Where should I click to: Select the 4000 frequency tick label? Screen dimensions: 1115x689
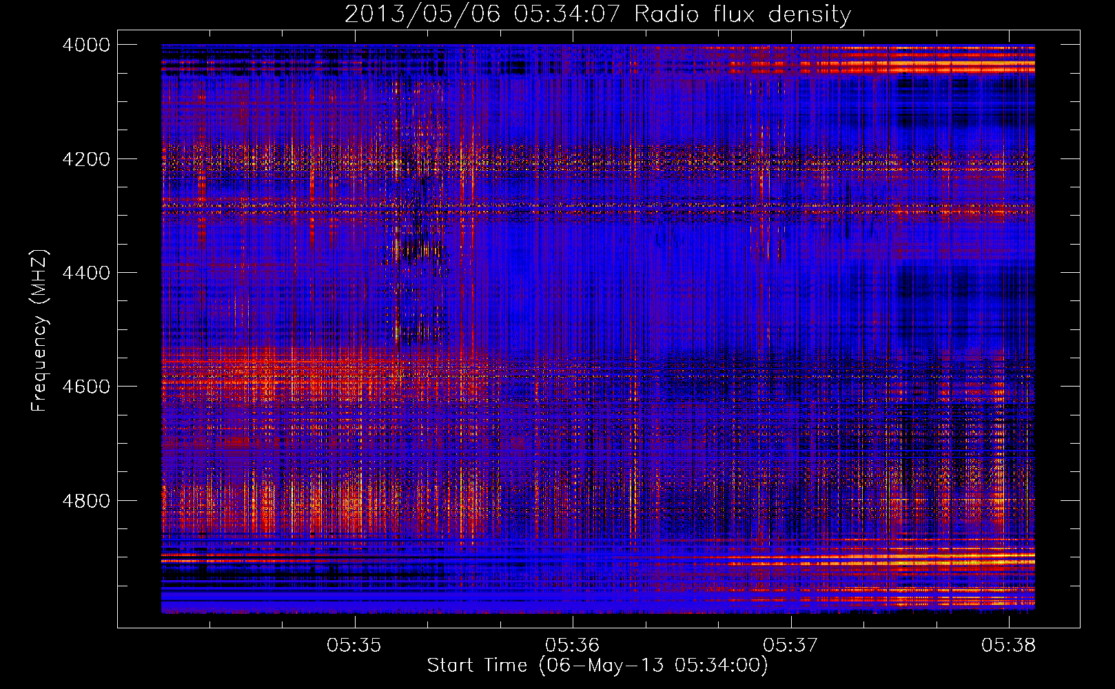pos(86,45)
